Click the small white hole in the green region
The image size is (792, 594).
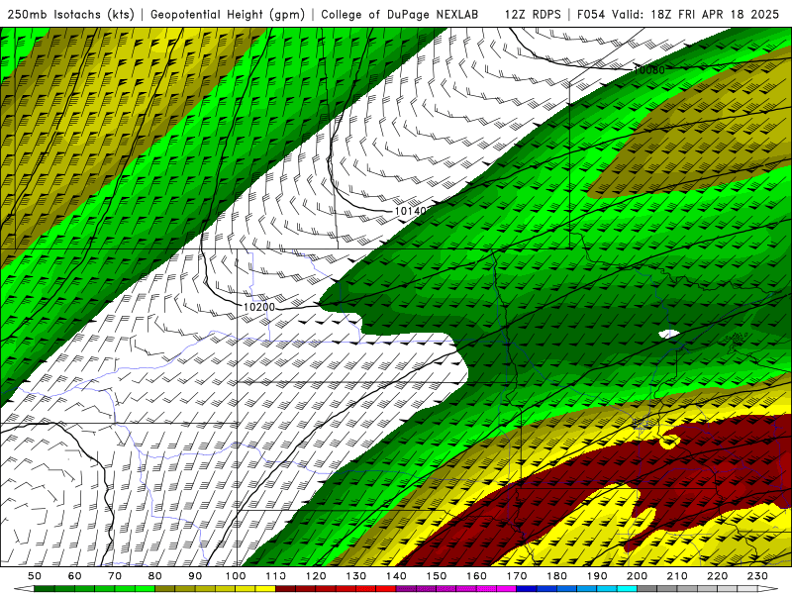pyautogui.click(x=670, y=334)
